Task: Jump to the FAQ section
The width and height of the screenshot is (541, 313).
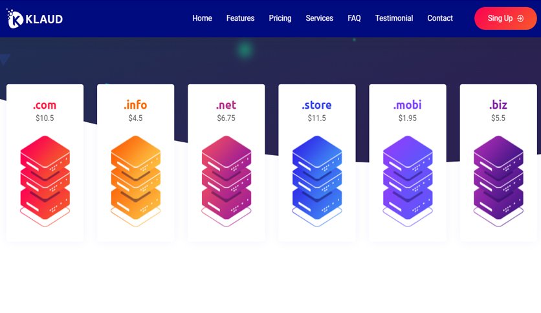Action: tap(355, 18)
